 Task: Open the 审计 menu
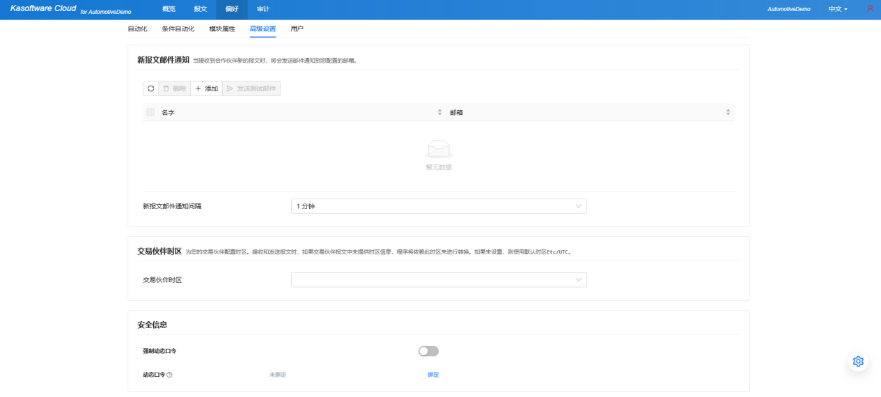263,9
